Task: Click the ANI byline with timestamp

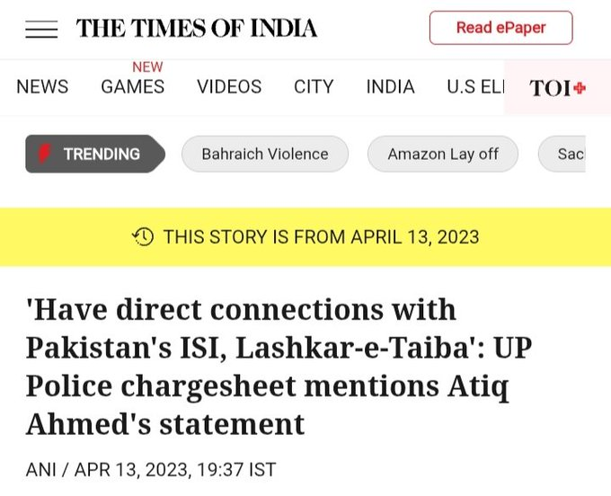Action: (151, 470)
